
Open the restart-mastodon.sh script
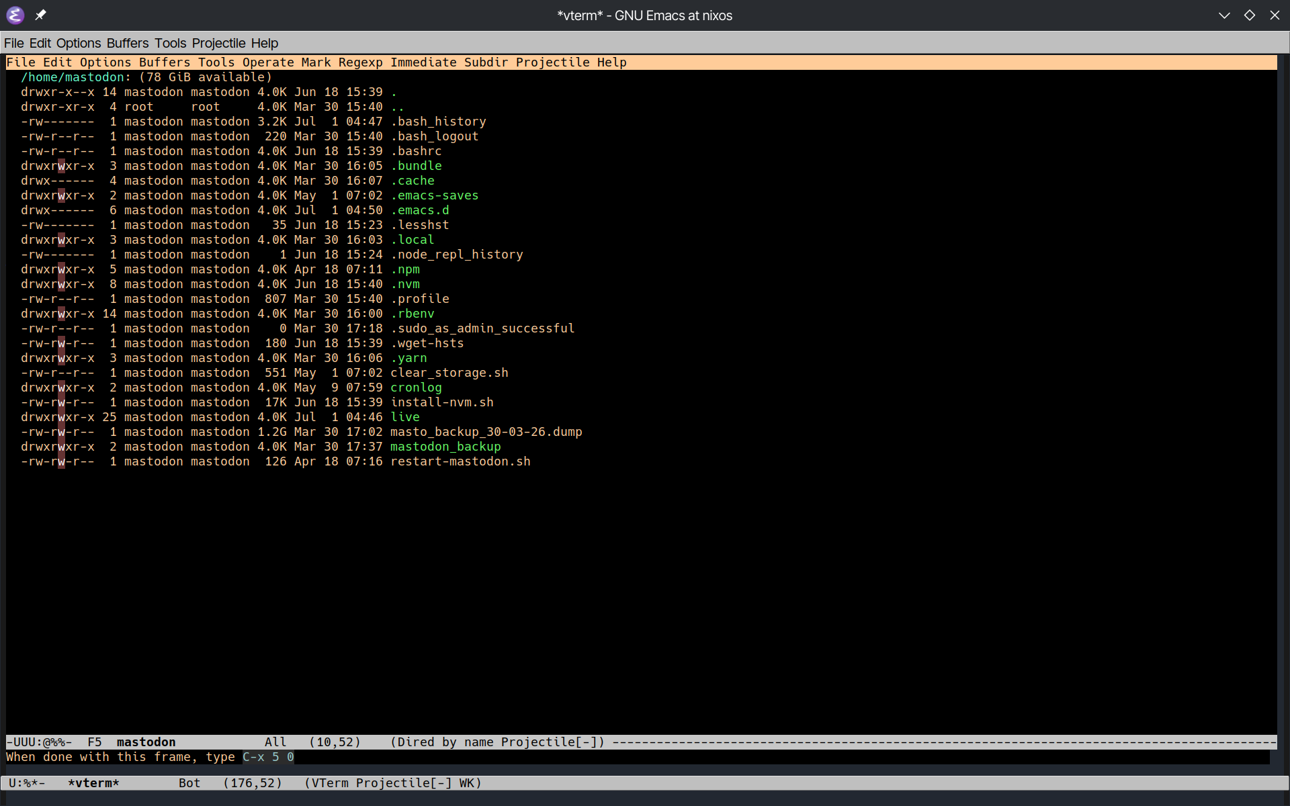click(x=460, y=461)
